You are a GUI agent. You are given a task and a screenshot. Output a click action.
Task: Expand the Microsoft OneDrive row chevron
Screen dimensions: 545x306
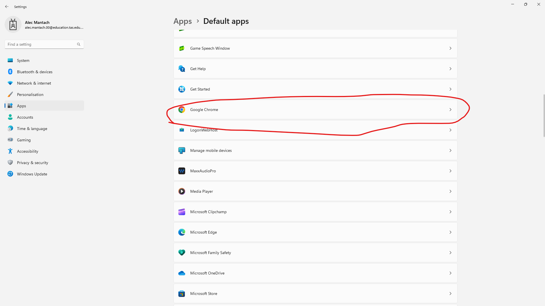(450, 273)
